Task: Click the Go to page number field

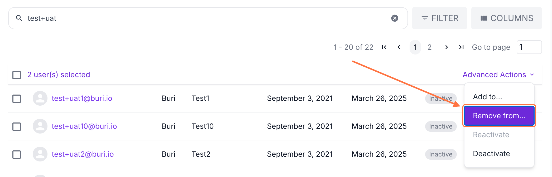Action: 529,47
